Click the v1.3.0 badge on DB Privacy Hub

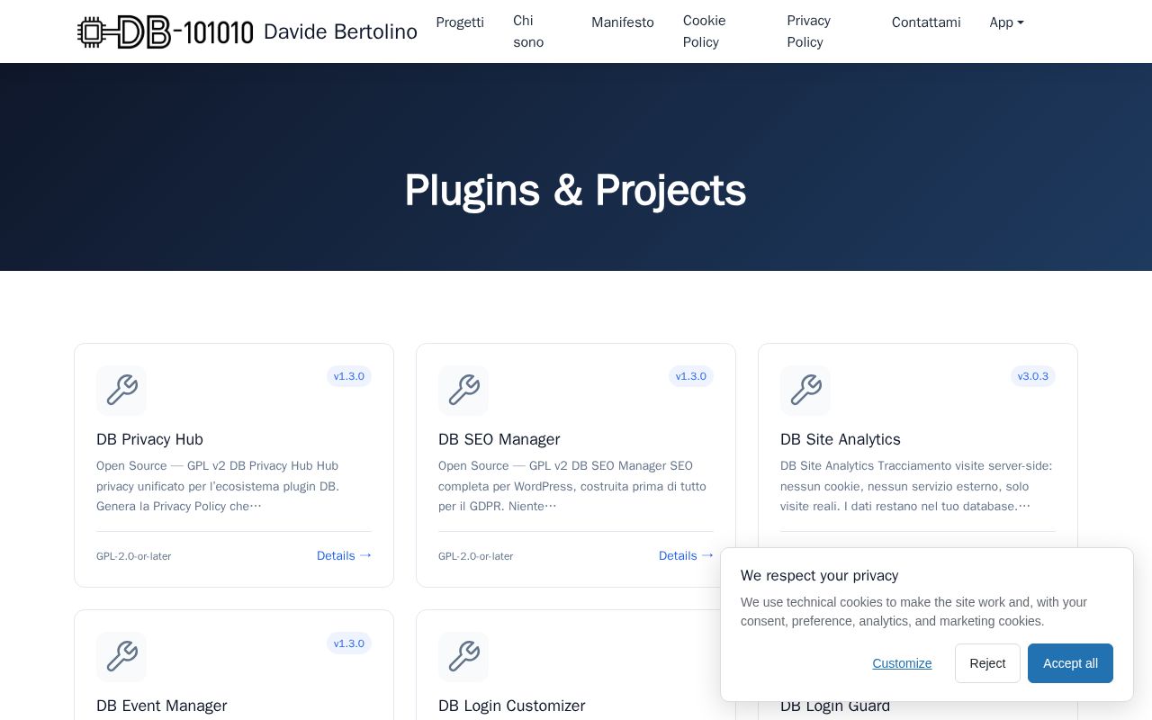(349, 376)
